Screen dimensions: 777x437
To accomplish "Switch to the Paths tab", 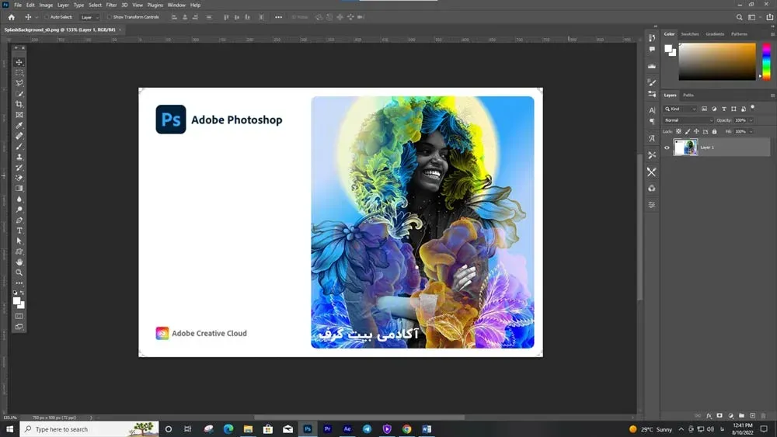I will coord(688,95).
